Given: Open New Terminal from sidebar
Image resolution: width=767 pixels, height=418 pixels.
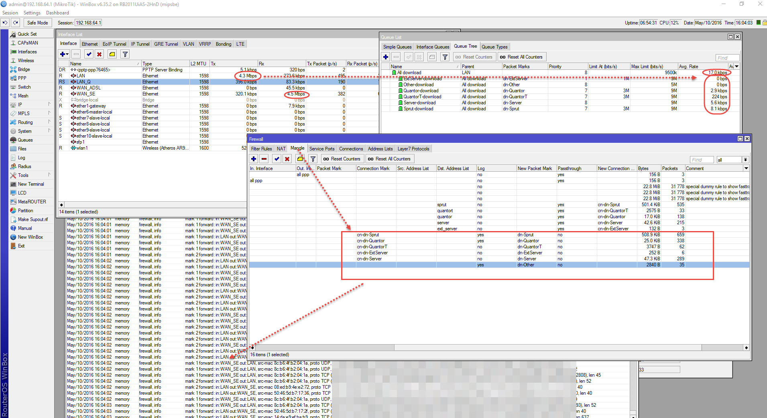Looking at the screenshot, I should (31, 184).
